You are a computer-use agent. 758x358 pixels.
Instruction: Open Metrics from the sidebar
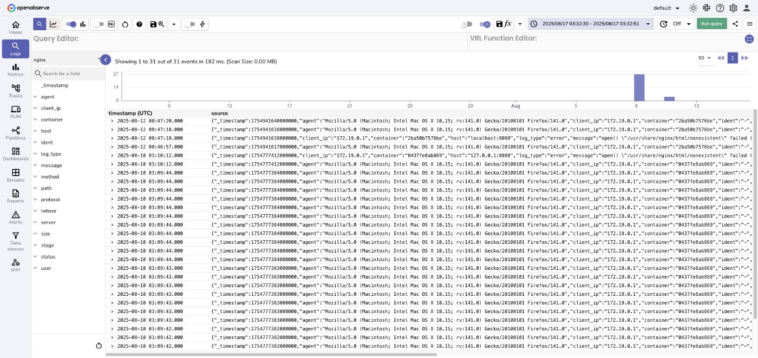(15, 70)
